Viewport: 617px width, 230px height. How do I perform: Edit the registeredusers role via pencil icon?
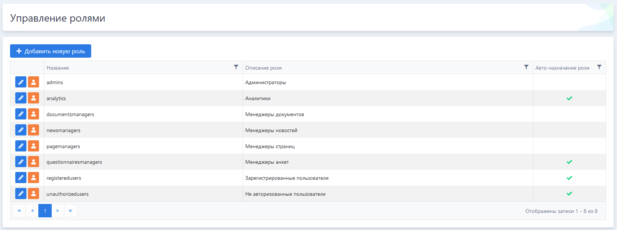[21, 178]
